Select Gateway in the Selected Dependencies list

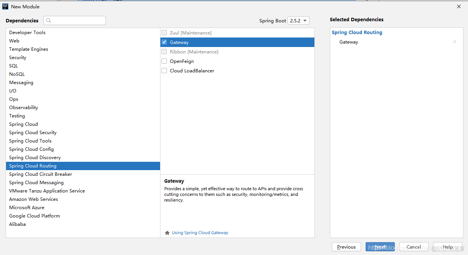pyautogui.click(x=349, y=42)
